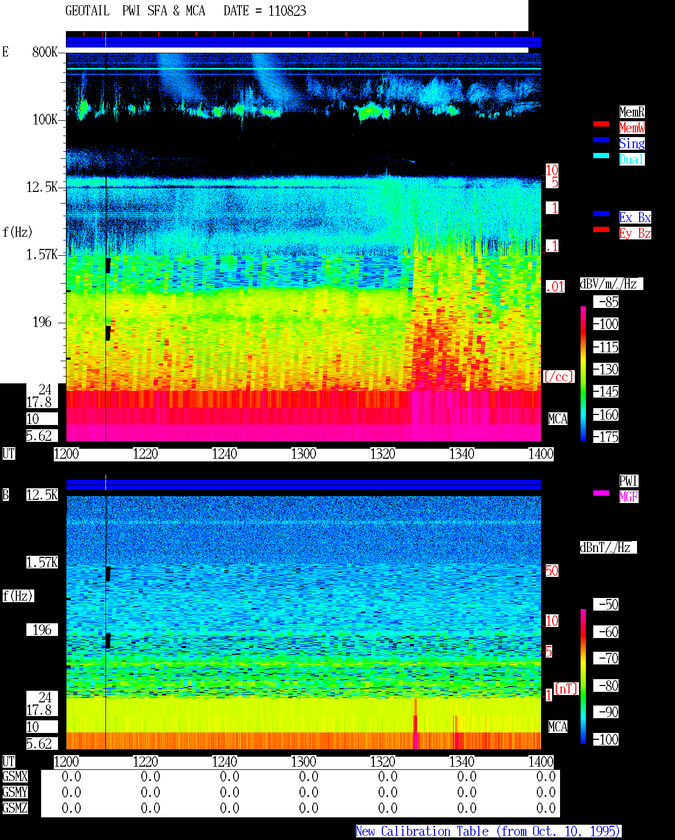The image size is (675, 840).
Task: Click the -80 magnetic color scale value
Action: click(606, 685)
